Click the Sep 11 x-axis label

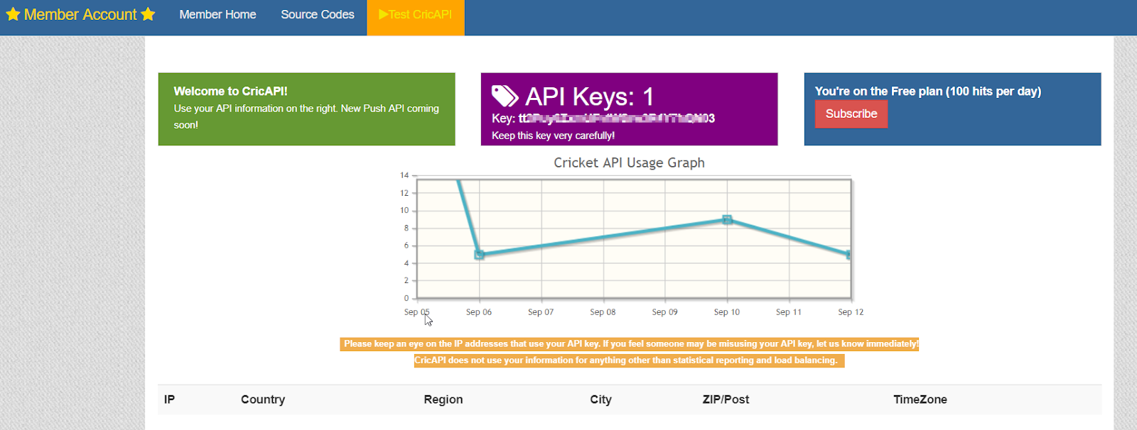click(789, 312)
